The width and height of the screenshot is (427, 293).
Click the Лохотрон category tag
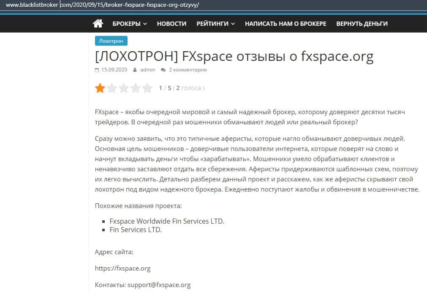111,41
